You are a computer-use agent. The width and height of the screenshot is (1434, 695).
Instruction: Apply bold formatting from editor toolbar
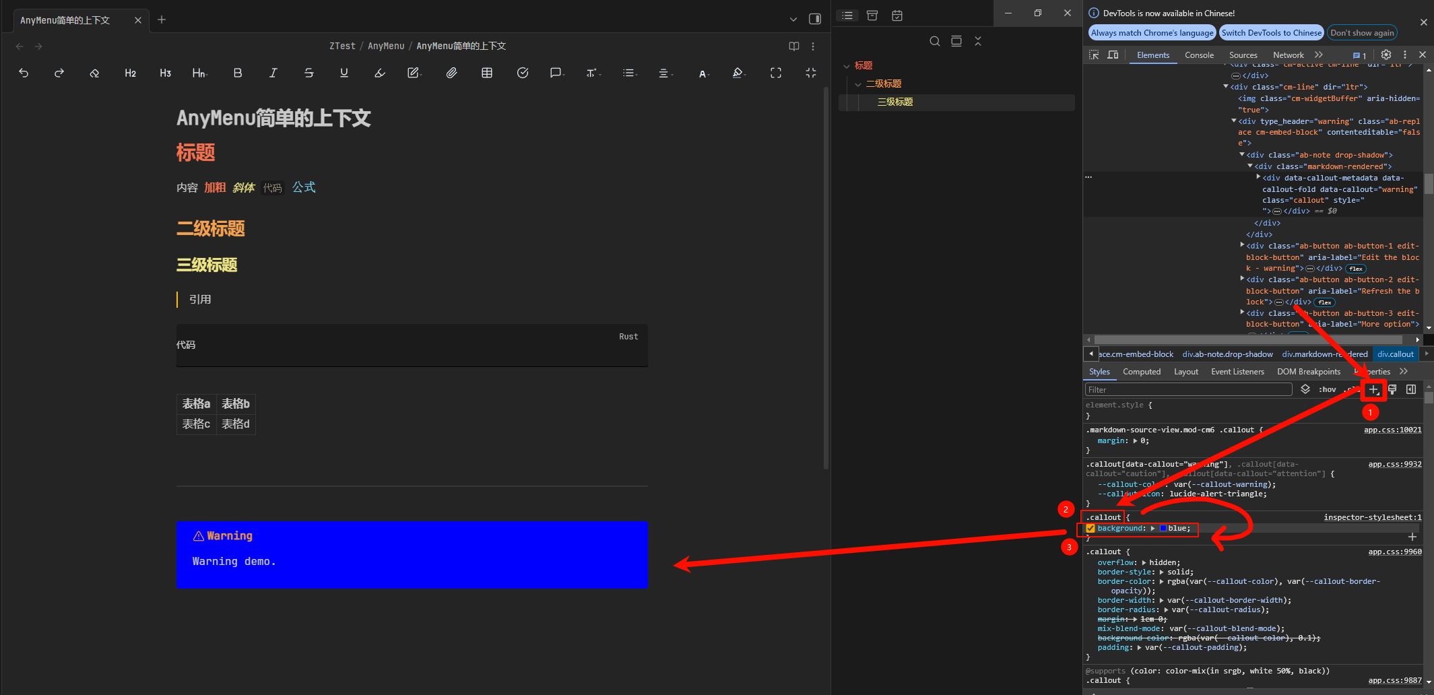click(238, 73)
